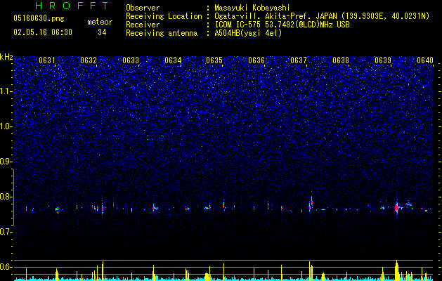
Task: Click the Receiver field label
Action: (x=143, y=25)
